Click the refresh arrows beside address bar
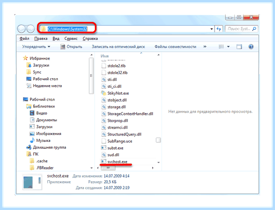Viewport: 275px width, 210px height. click(219, 29)
